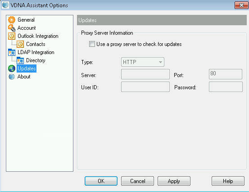Enable proxy server for update checks

[92, 44]
